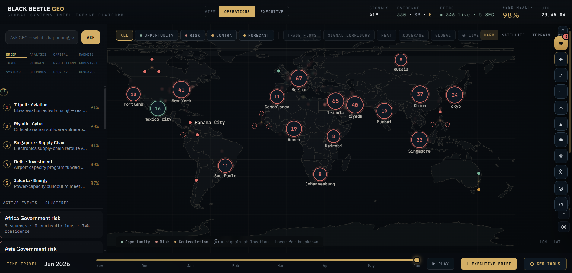Screen dimensions: 572x273
Task: Click the recenter map target control
Action: 564,227
